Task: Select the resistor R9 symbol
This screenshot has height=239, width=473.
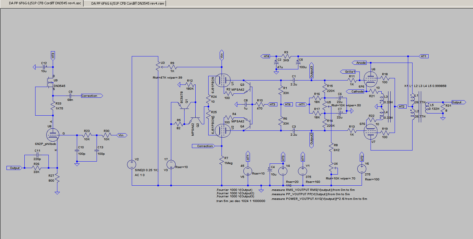Action: [x=172, y=67]
